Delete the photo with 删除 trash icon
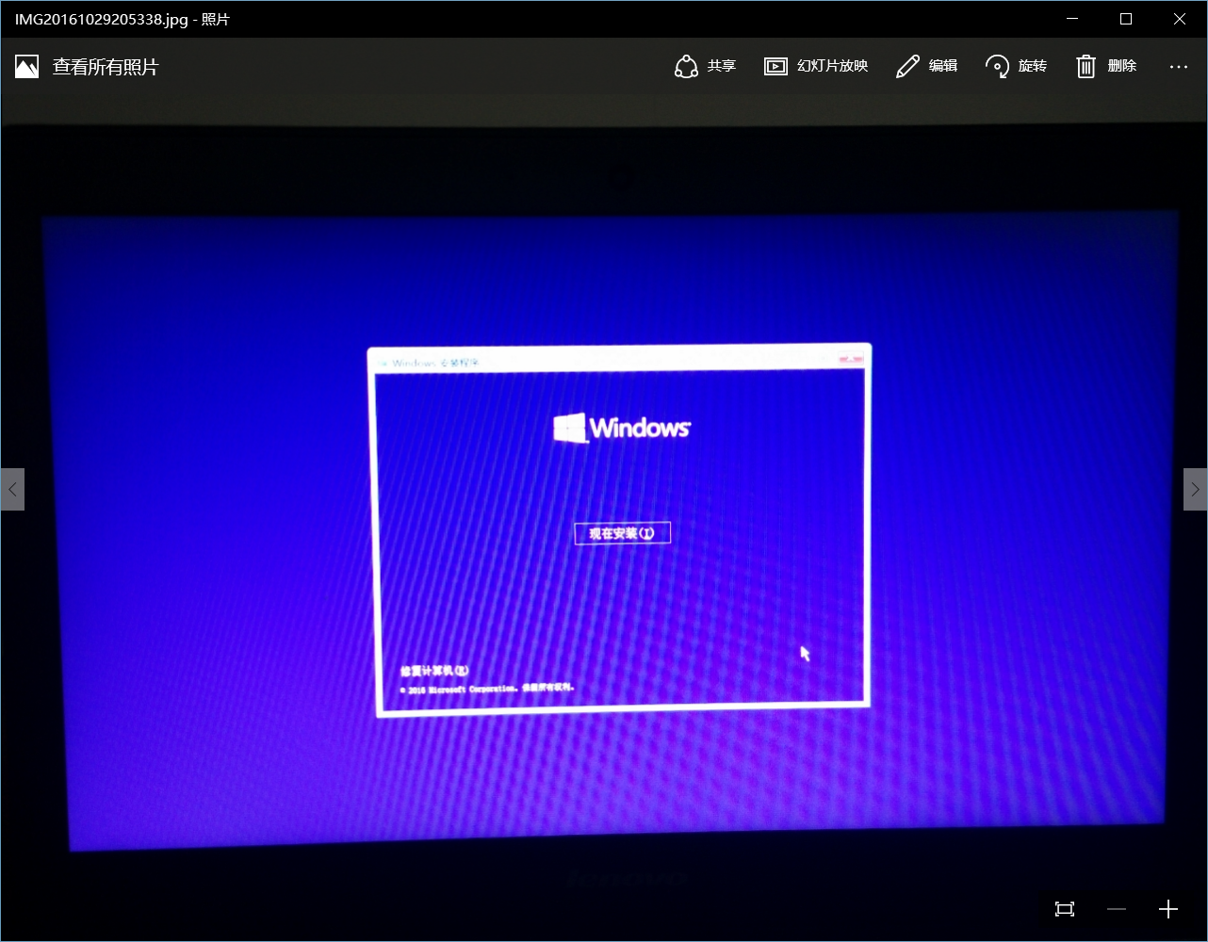Screen dimensions: 1208x942 pos(1086,66)
